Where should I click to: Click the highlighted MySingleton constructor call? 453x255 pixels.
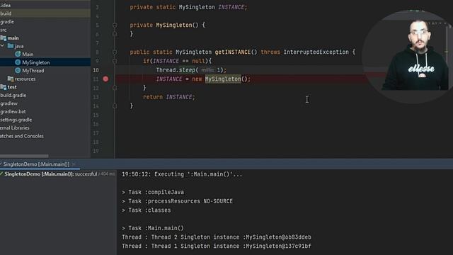coord(223,79)
